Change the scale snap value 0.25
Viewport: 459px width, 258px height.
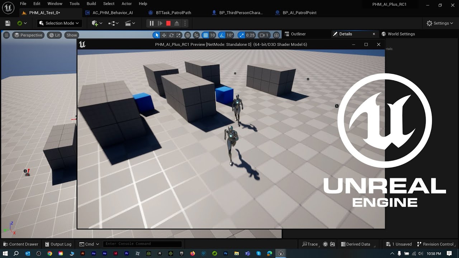pyautogui.click(x=250, y=35)
